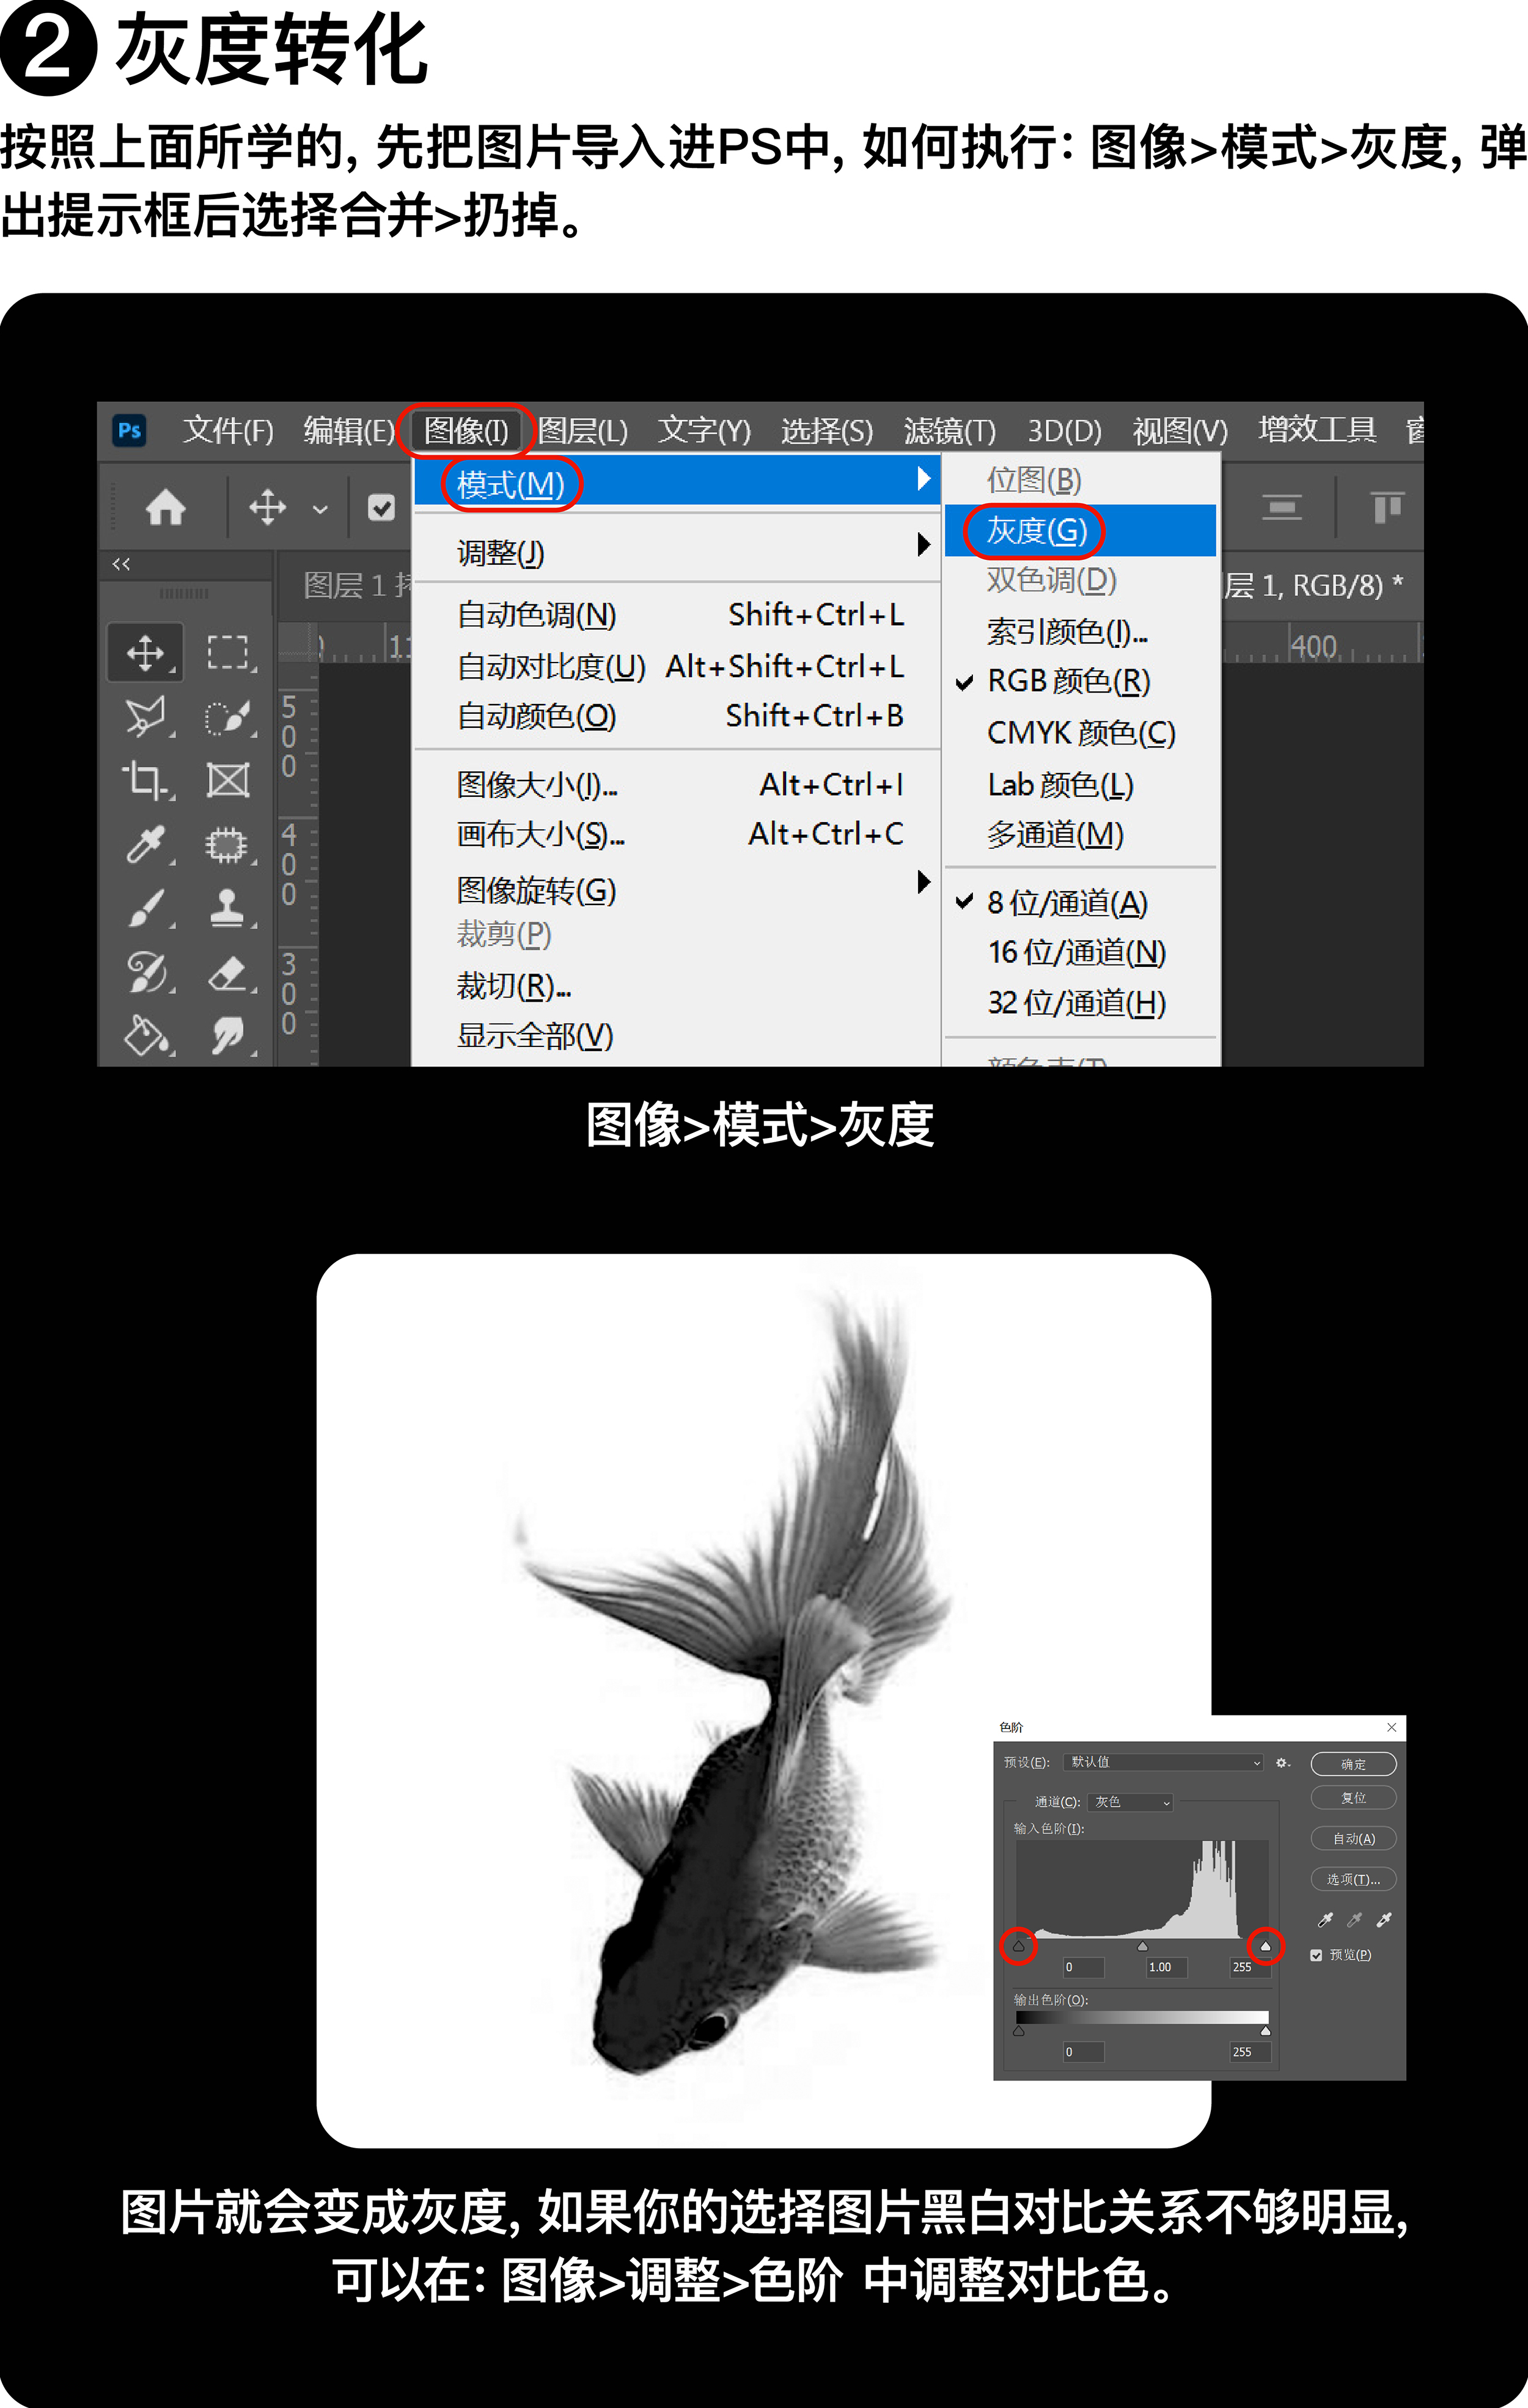Close the 色阶 dialog
The width and height of the screenshot is (1528, 2408).
pyautogui.click(x=1391, y=1727)
